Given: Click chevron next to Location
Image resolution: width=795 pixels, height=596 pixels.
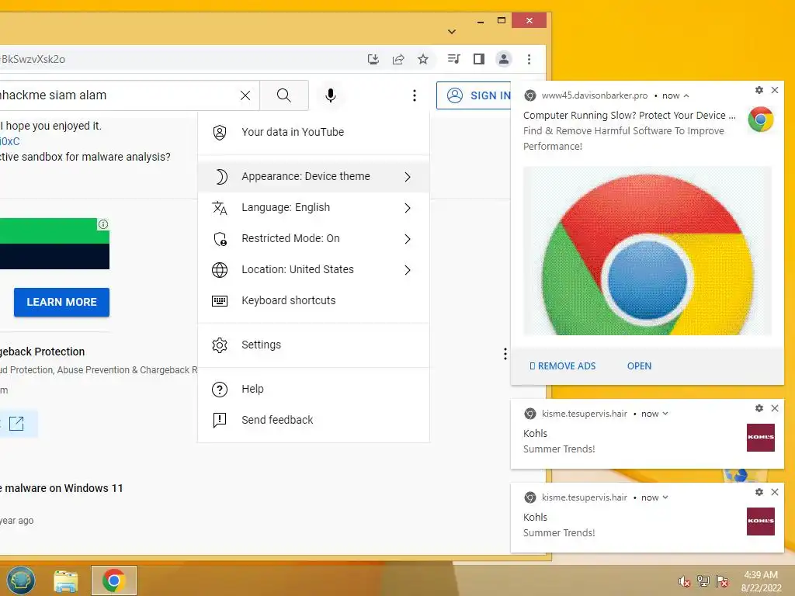Looking at the screenshot, I should tap(408, 269).
